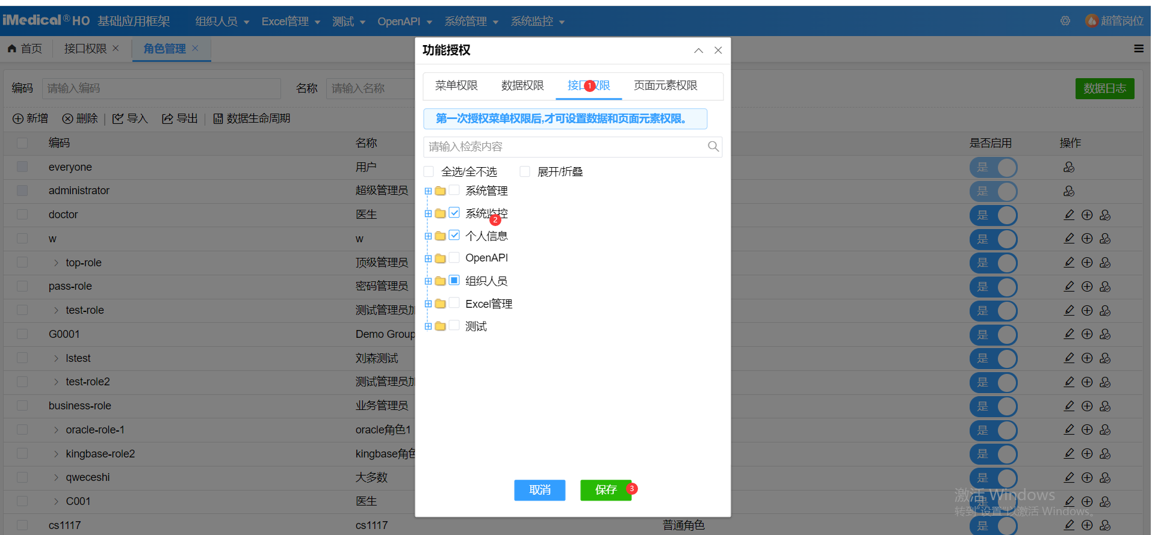1155x535 pixels.
Task: Check the 系统管理 tree checkbox
Action: (x=454, y=191)
